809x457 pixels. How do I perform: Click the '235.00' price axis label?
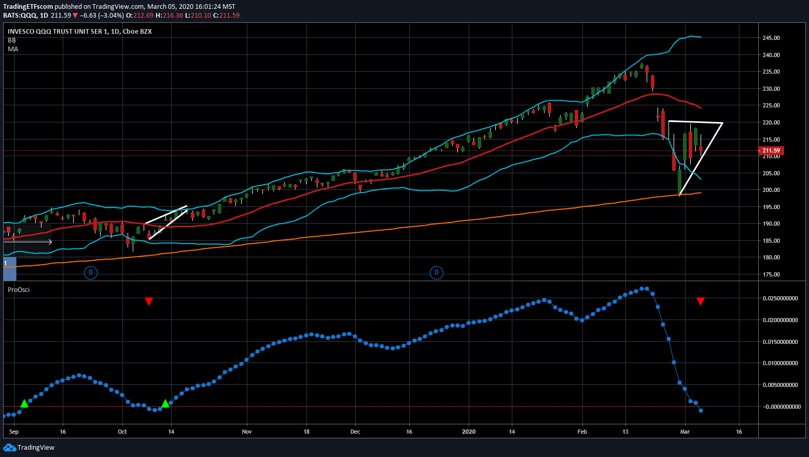tap(771, 72)
